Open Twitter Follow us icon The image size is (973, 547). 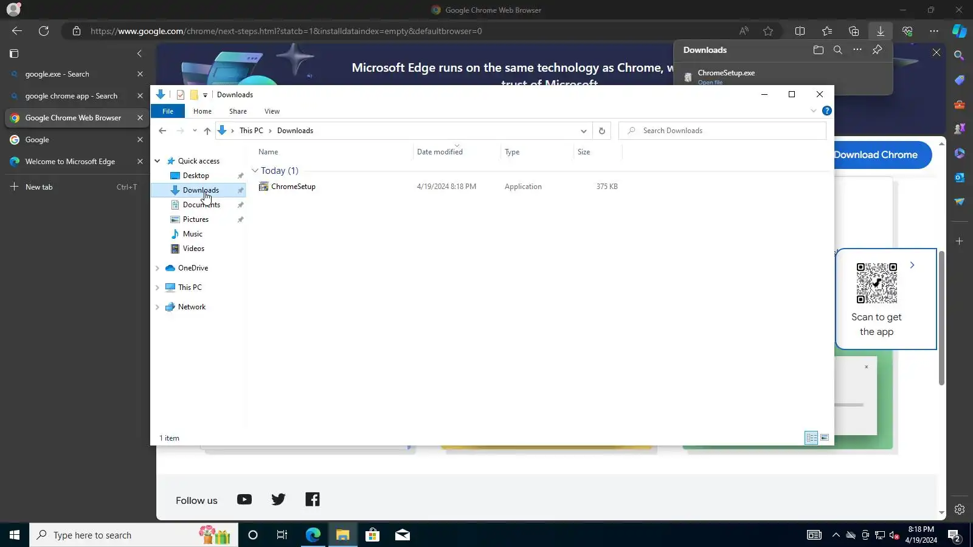click(279, 500)
